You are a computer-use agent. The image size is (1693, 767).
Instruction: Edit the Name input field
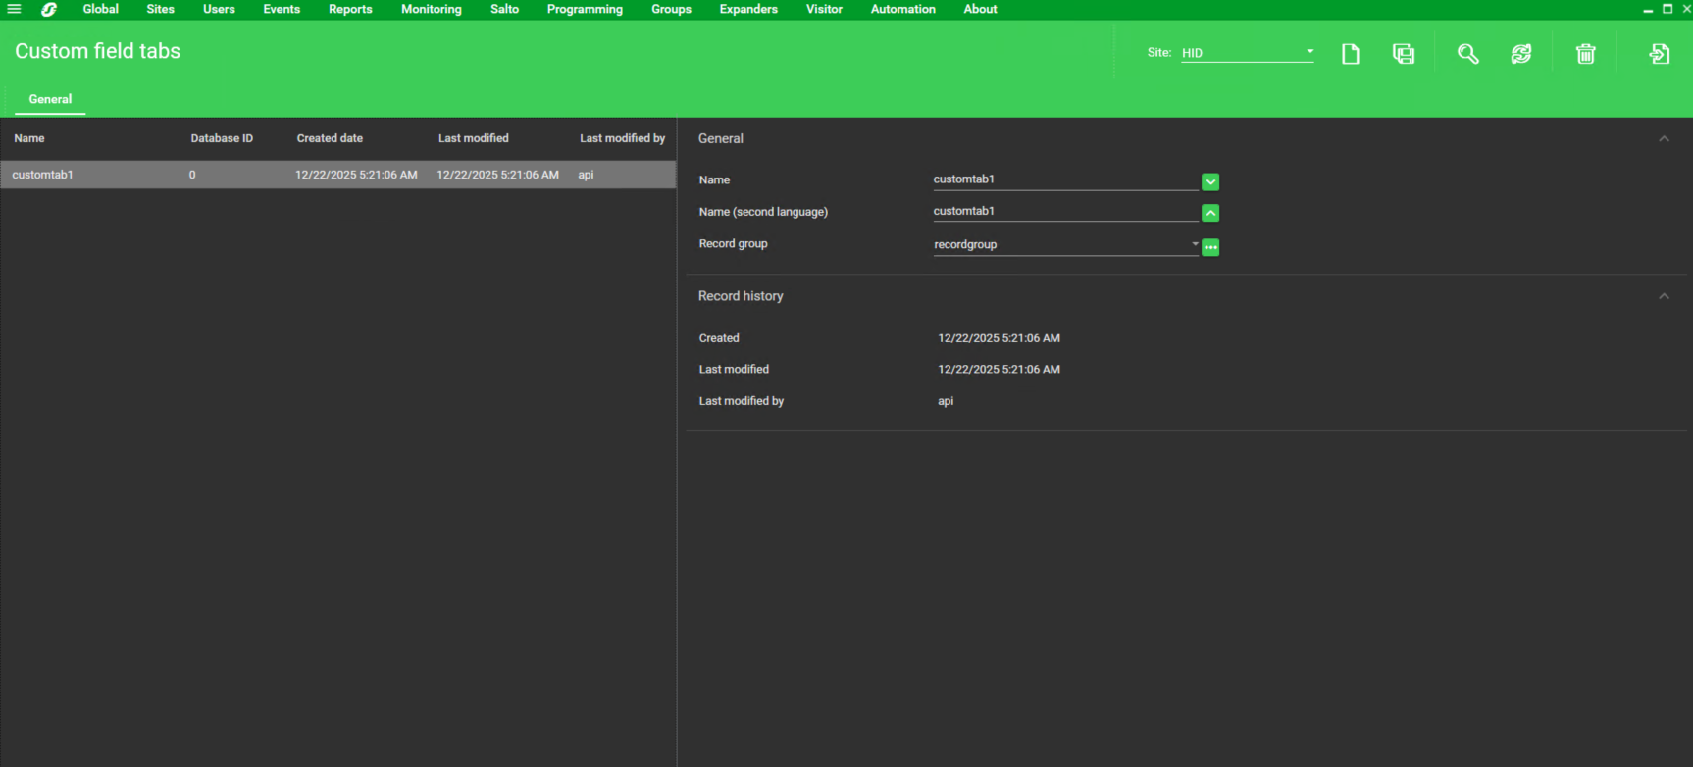pos(1065,179)
